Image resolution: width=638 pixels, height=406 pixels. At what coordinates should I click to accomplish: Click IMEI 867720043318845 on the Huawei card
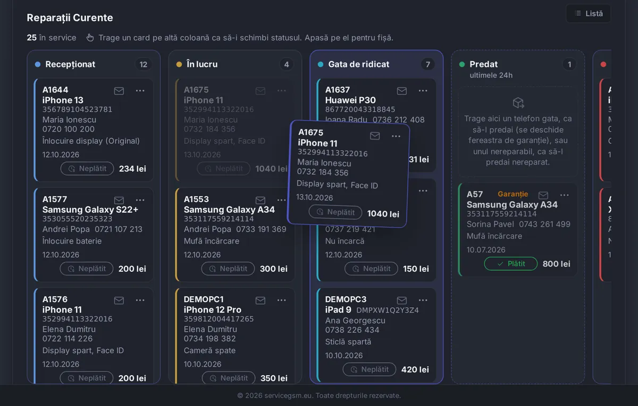(360, 110)
